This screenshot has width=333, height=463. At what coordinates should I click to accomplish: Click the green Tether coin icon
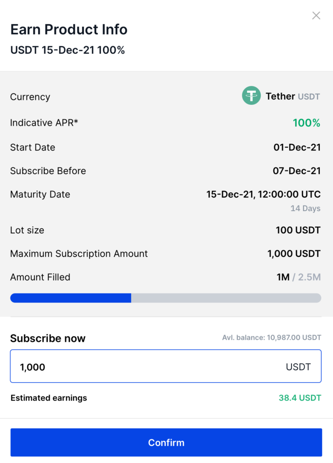(251, 95)
